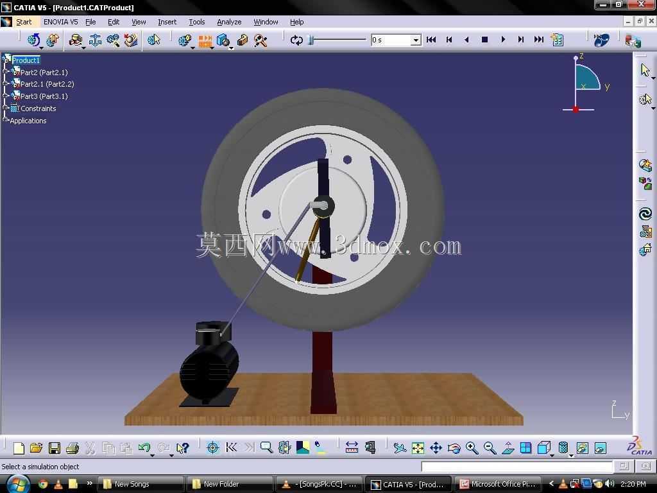
Task: Click the anchor fixed part icon
Action: pos(95,40)
